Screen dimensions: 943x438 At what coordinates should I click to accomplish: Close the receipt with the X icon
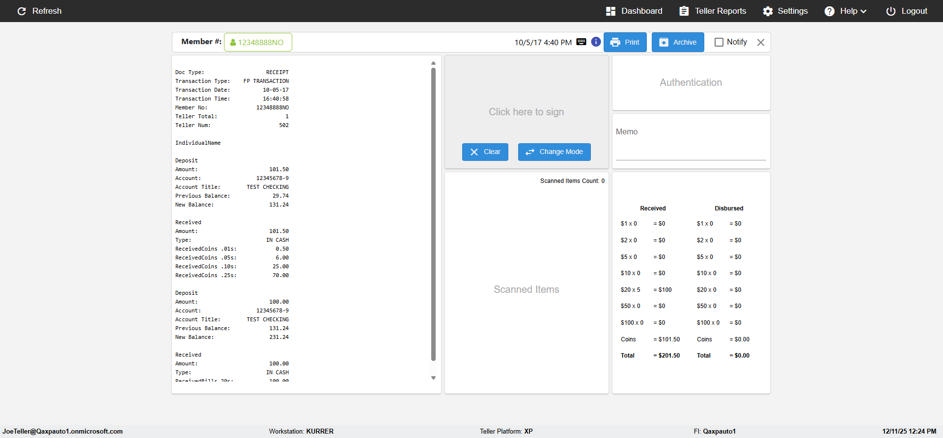(x=761, y=42)
